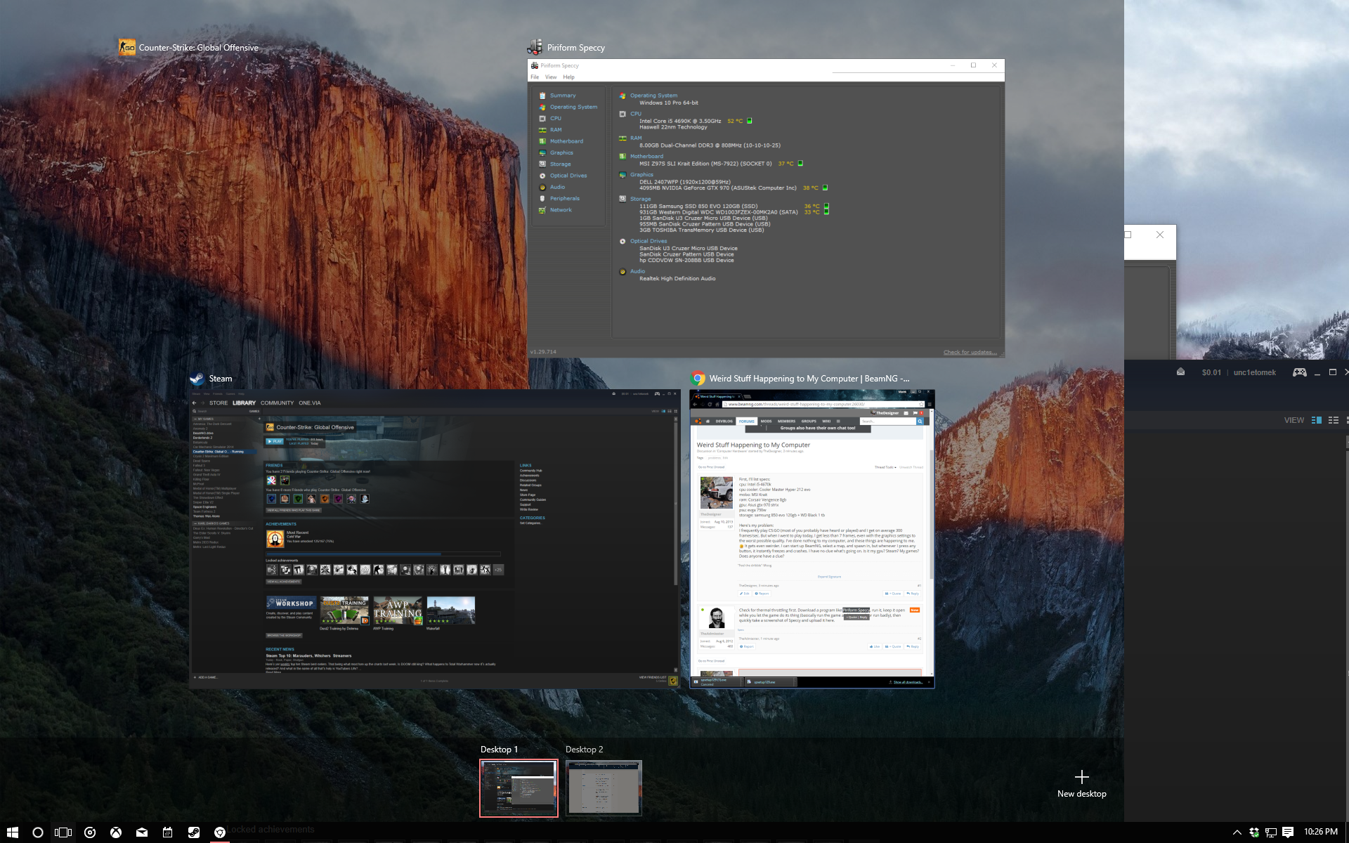Click the Task View taskbar button
The width and height of the screenshot is (1349, 843).
pos(63,832)
